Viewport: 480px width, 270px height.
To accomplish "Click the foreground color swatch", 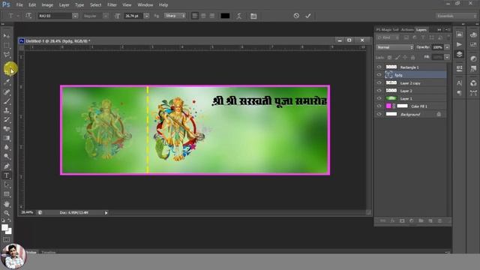I will coord(4,227).
